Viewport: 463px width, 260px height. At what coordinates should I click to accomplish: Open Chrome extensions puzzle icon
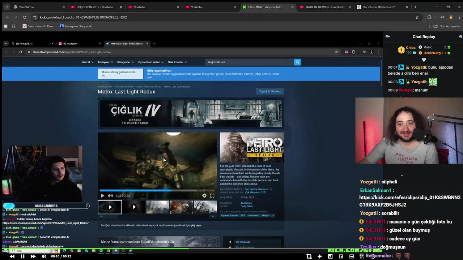pyautogui.click(x=429, y=17)
